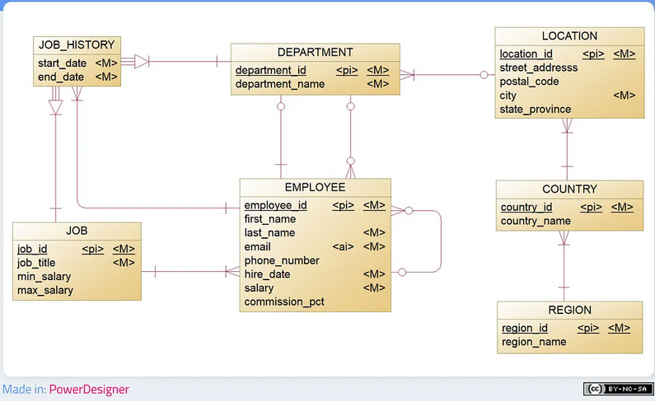Select the JOB_HISTORY entity title
The width and height of the screenshot is (655, 402).
[77, 44]
